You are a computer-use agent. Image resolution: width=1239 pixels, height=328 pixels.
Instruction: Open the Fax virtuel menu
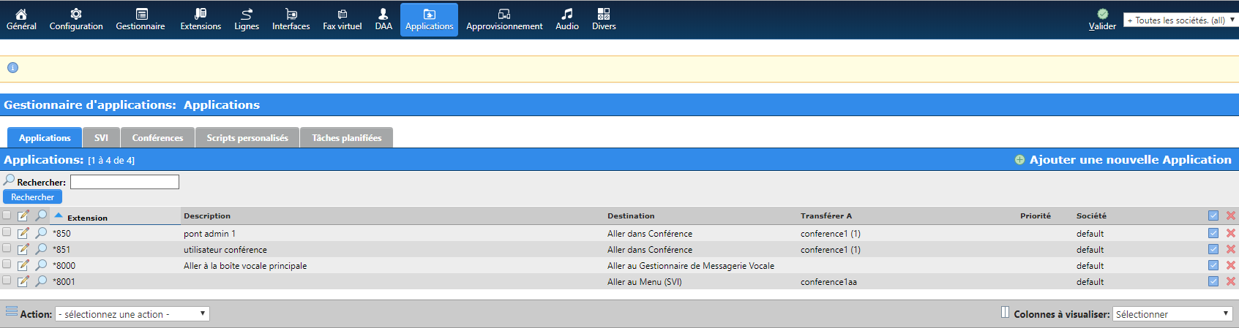pos(342,20)
